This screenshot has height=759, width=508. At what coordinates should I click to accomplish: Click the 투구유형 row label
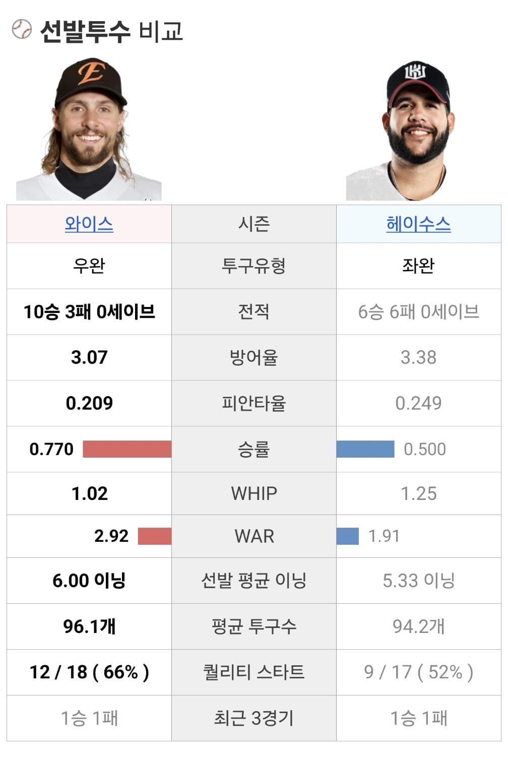tap(254, 266)
